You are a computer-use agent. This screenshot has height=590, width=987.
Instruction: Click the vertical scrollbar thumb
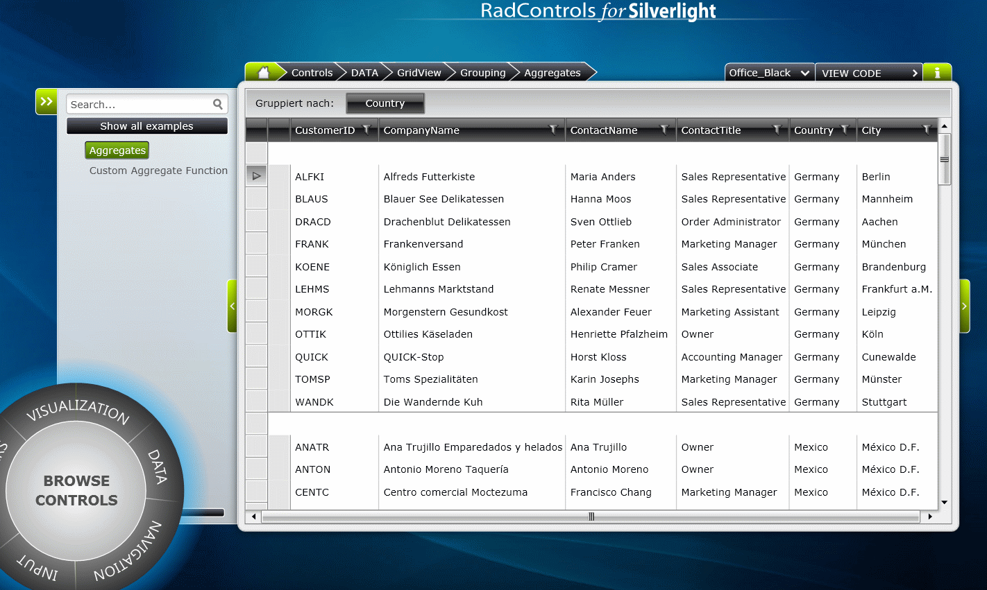tap(944, 159)
